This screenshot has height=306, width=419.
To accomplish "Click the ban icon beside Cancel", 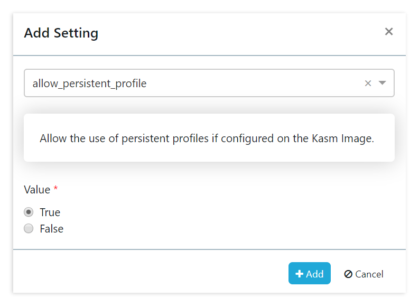I will 348,274.
